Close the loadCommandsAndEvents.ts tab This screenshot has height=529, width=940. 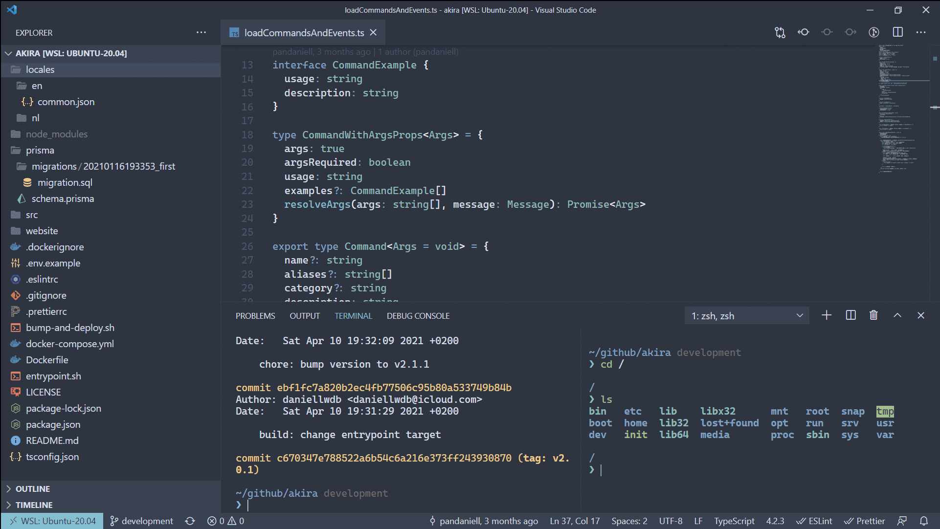[373, 32]
